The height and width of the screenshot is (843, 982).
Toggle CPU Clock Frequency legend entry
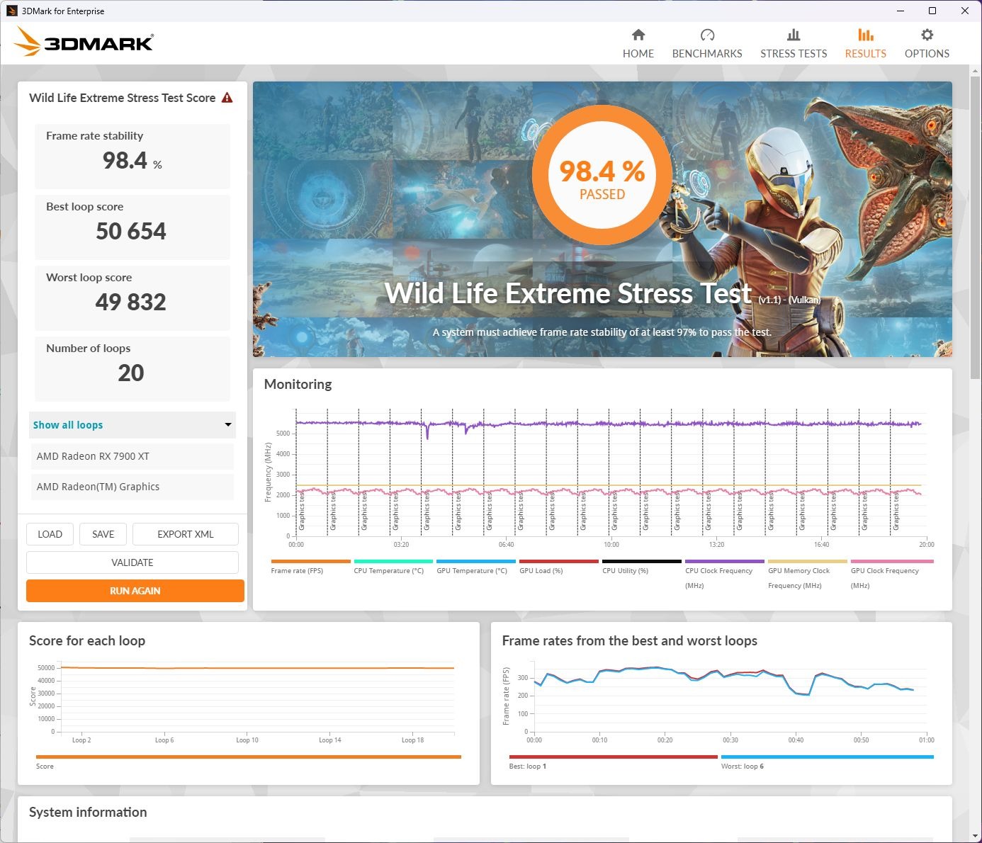(x=725, y=574)
